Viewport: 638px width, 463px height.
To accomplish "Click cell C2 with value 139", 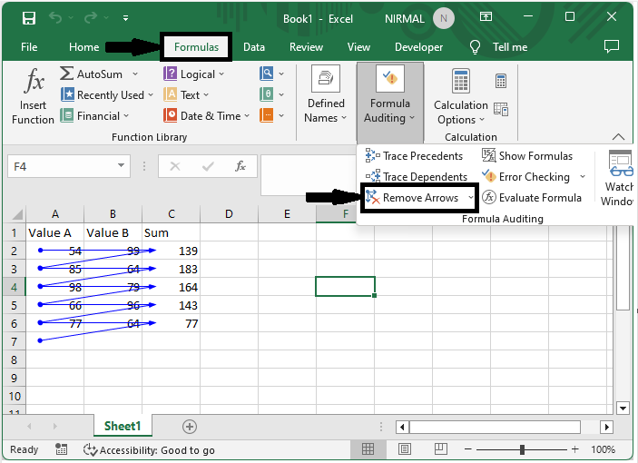I will (x=172, y=251).
